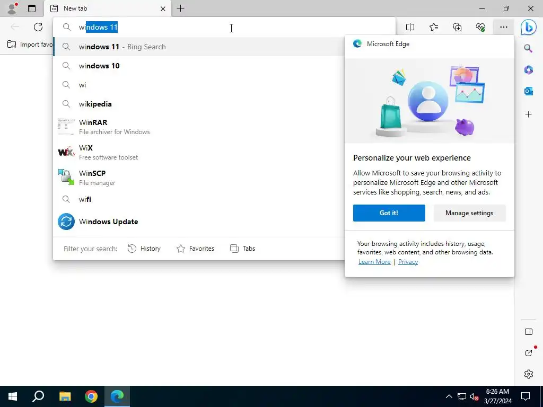Click the Manage settings button
This screenshot has width=543, height=407.
(469, 213)
